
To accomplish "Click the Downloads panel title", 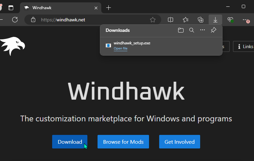I will pos(118,30).
